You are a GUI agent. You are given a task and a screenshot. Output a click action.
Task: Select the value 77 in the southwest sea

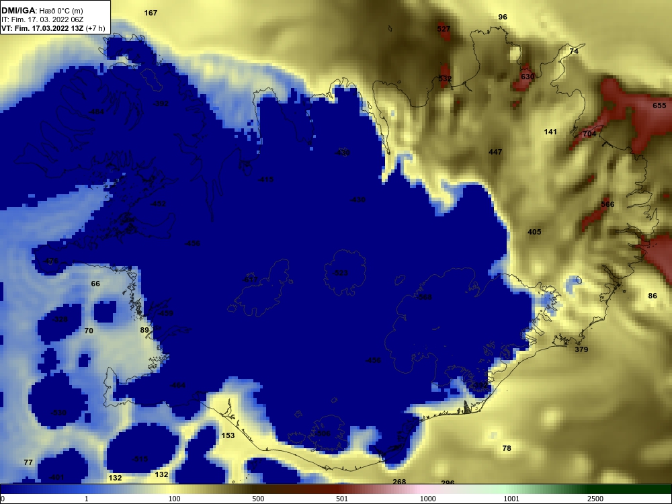pos(28,462)
